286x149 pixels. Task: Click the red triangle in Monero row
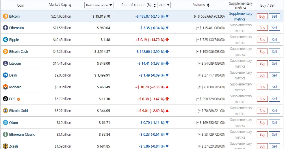coord(167,87)
